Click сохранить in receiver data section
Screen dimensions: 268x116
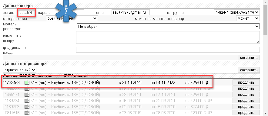[249, 70]
